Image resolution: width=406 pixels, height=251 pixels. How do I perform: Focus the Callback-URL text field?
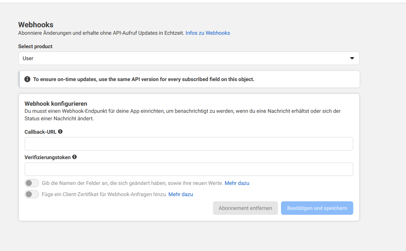pyautogui.click(x=189, y=144)
